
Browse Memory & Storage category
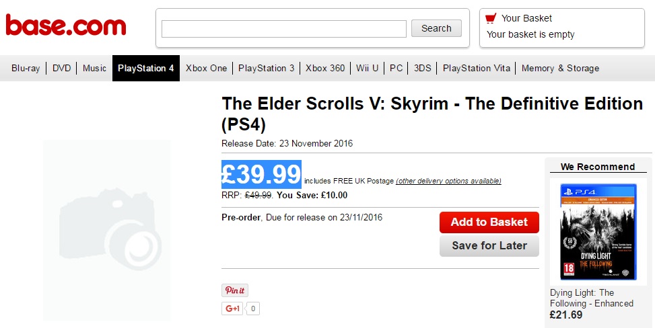560,68
